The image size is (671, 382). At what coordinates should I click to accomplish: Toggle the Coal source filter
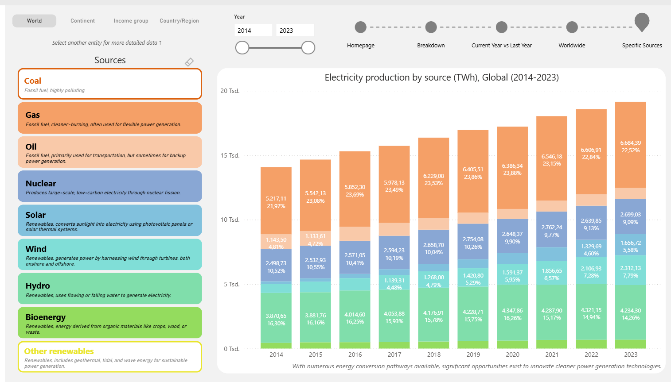tap(110, 84)
